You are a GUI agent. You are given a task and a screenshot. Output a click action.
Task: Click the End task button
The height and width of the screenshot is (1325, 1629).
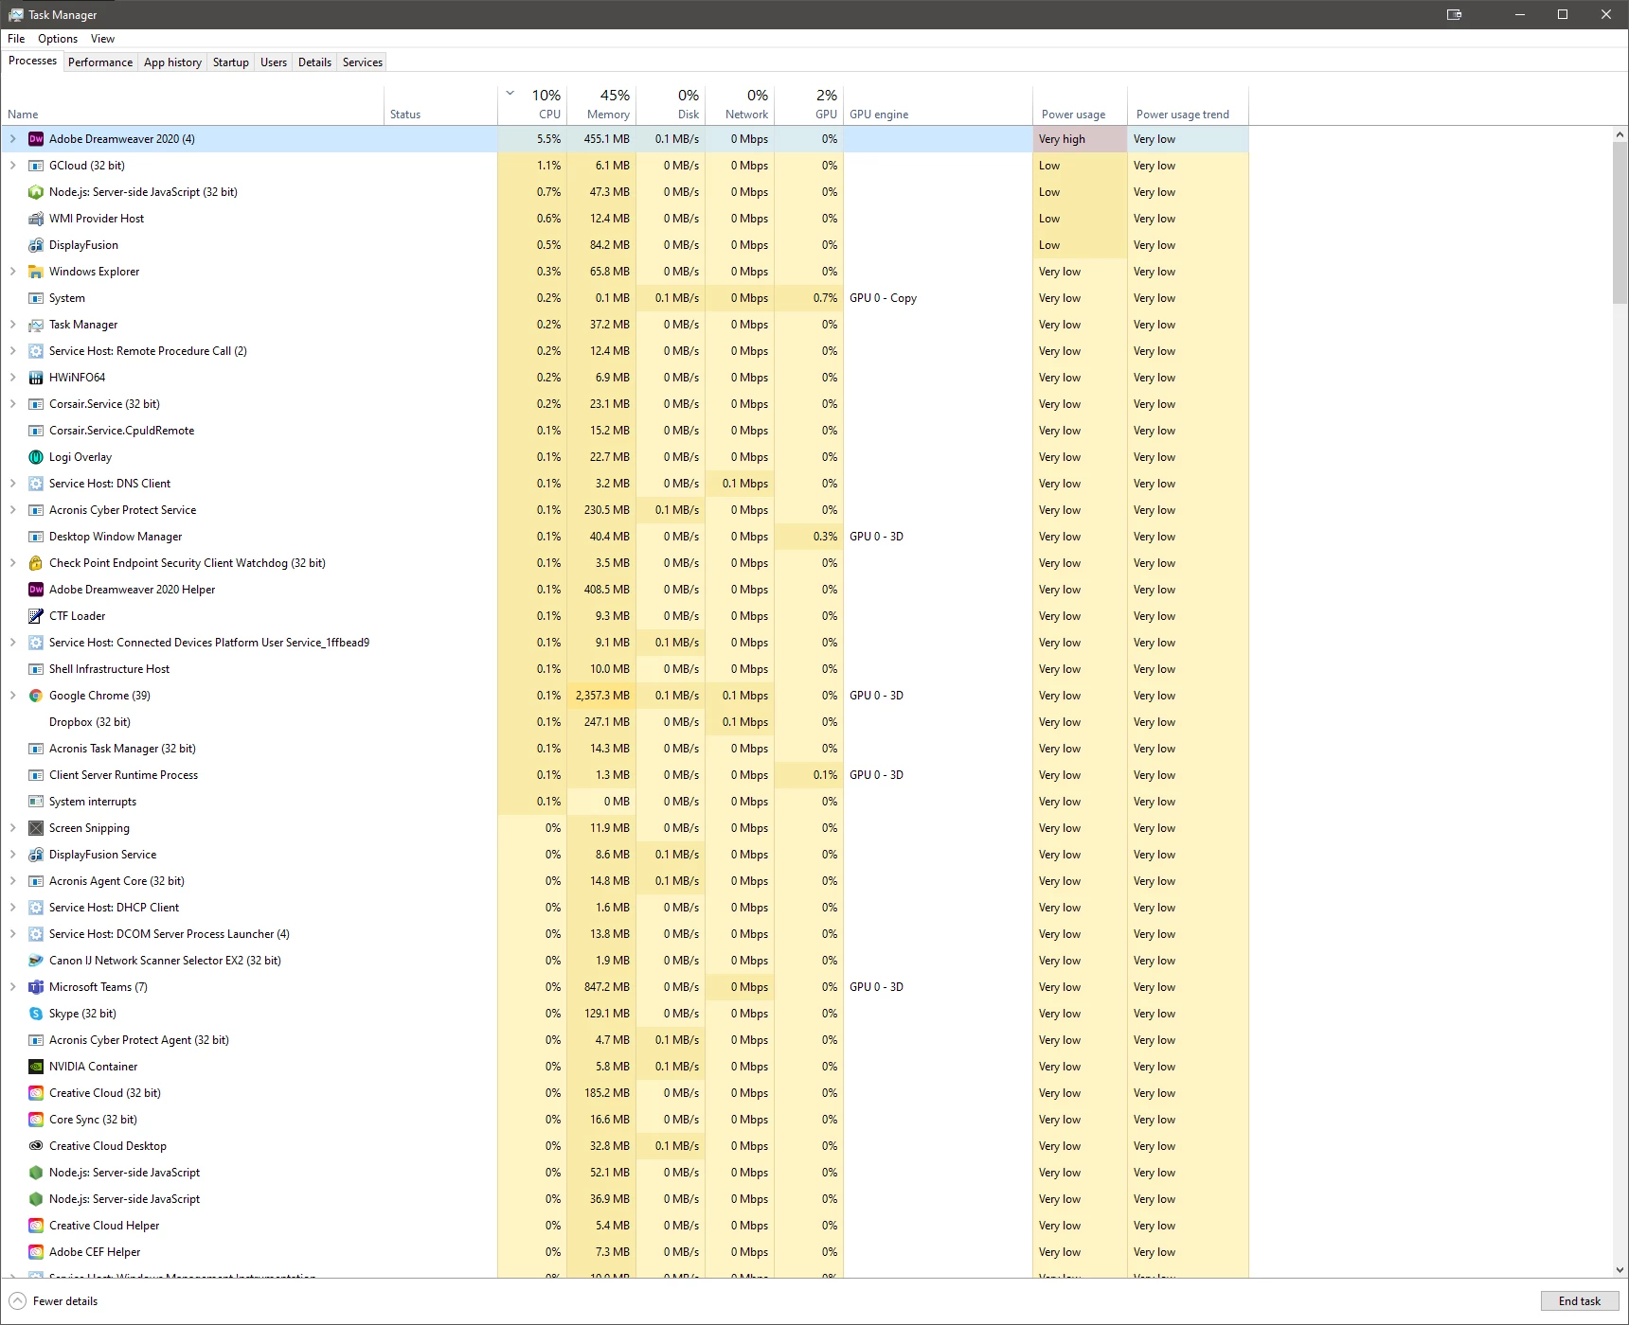1580,1301
